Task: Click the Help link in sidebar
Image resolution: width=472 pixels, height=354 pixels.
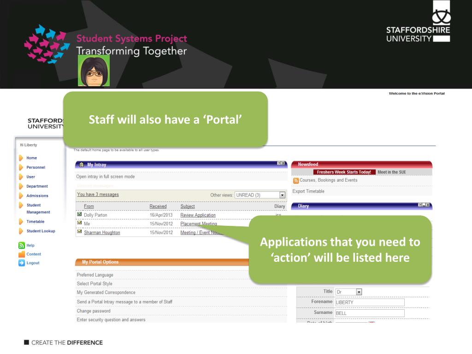Action: coord(30,245)
